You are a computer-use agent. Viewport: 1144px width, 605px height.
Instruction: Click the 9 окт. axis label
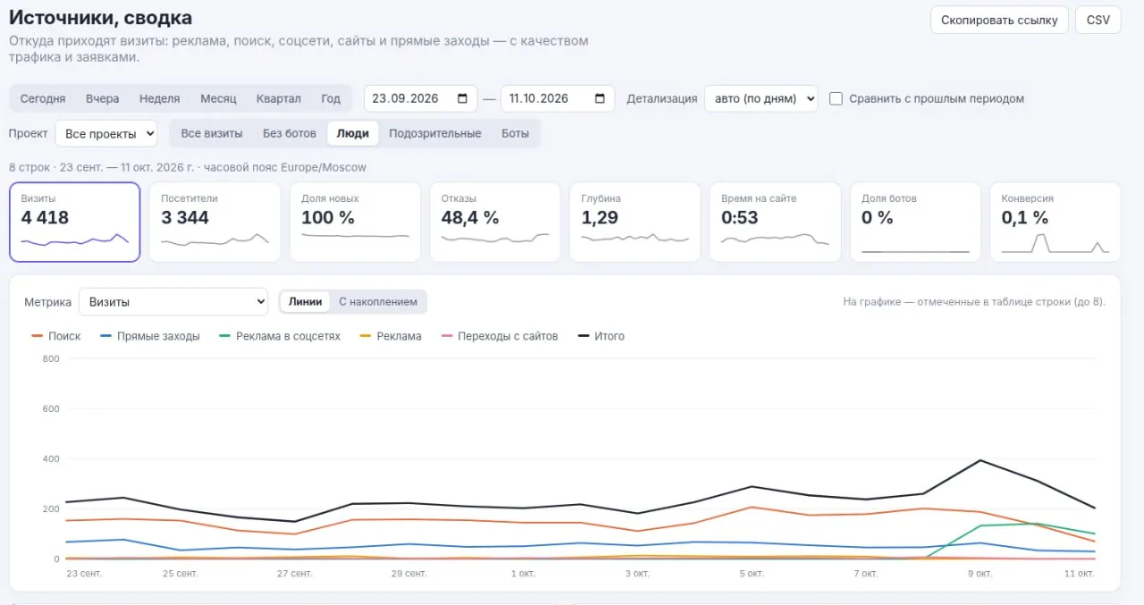[x=980, y=573]
